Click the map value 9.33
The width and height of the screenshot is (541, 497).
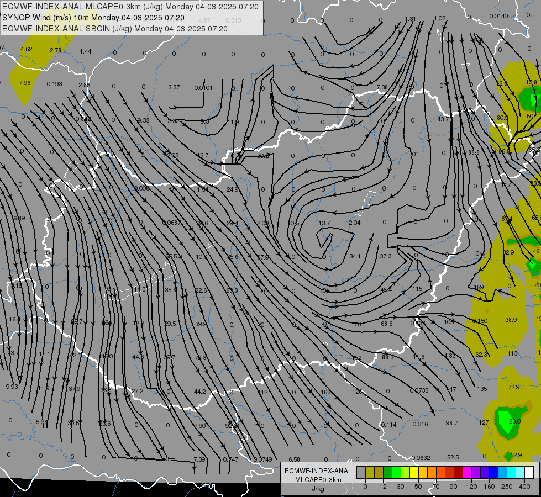[x=143, y=120]
